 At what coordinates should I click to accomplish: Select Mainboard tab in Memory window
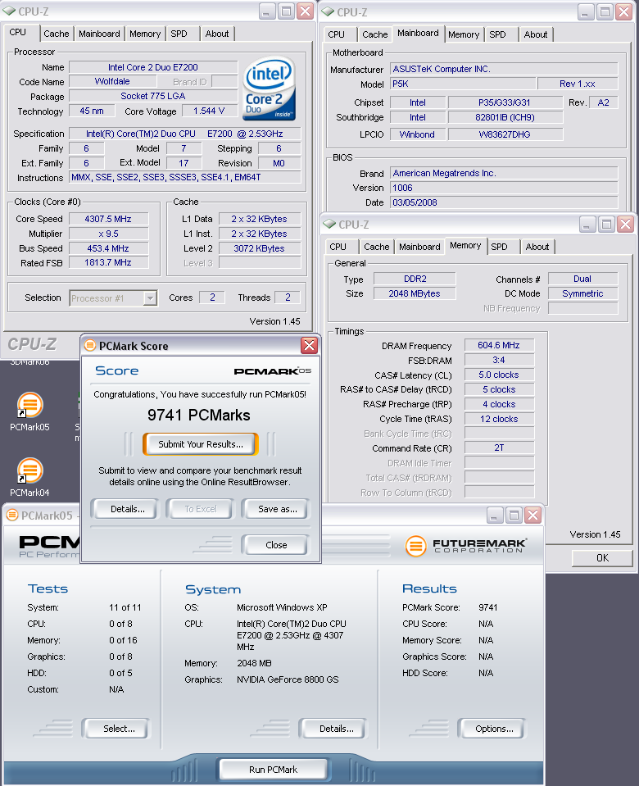tap(419, 247)
